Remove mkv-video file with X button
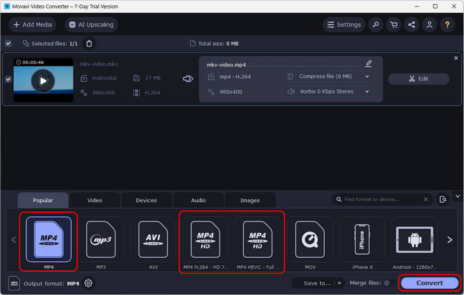Image resolution: width=464 pixels, height=295 pixels. [456, 58]
